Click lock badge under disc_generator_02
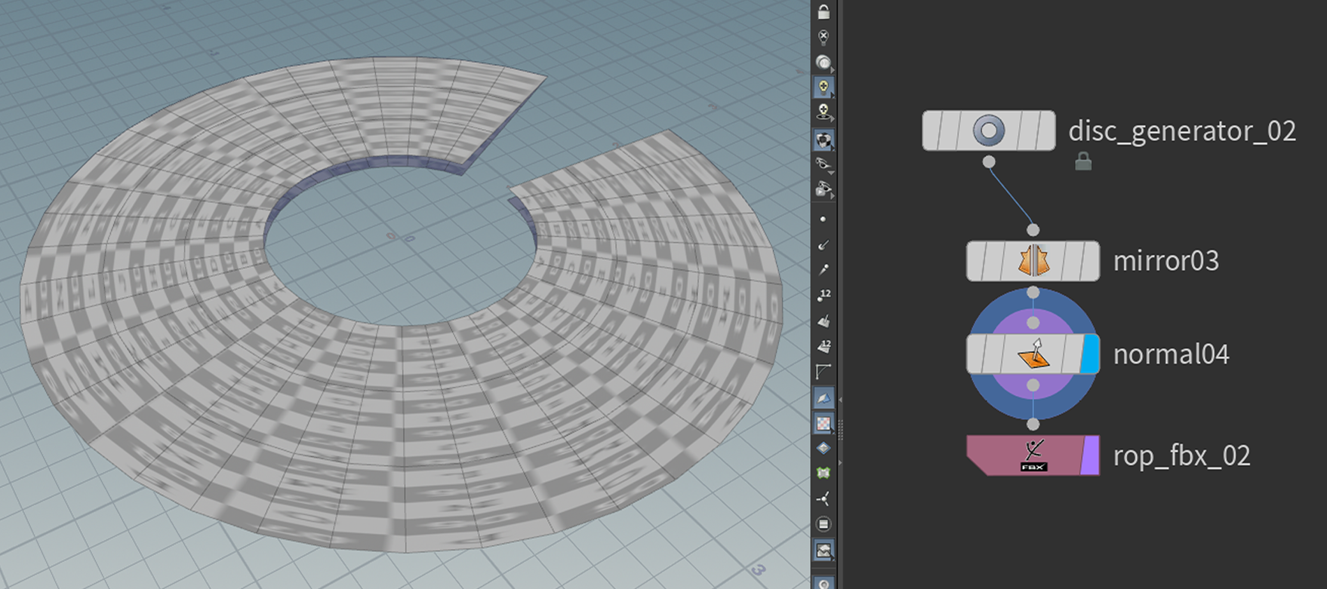1327x589 pixels. (1083, 161)
